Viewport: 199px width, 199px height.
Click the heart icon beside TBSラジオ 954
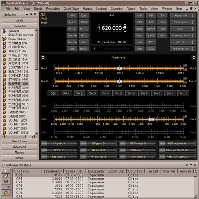click(x=4, y=51)
